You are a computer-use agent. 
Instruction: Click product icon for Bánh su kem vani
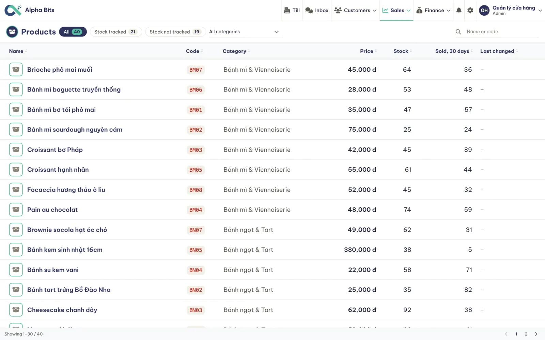[16, 270]
